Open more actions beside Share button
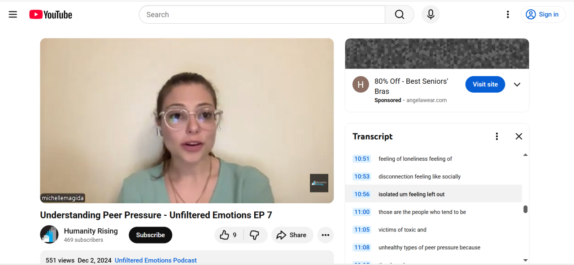 tap(326, 235)
